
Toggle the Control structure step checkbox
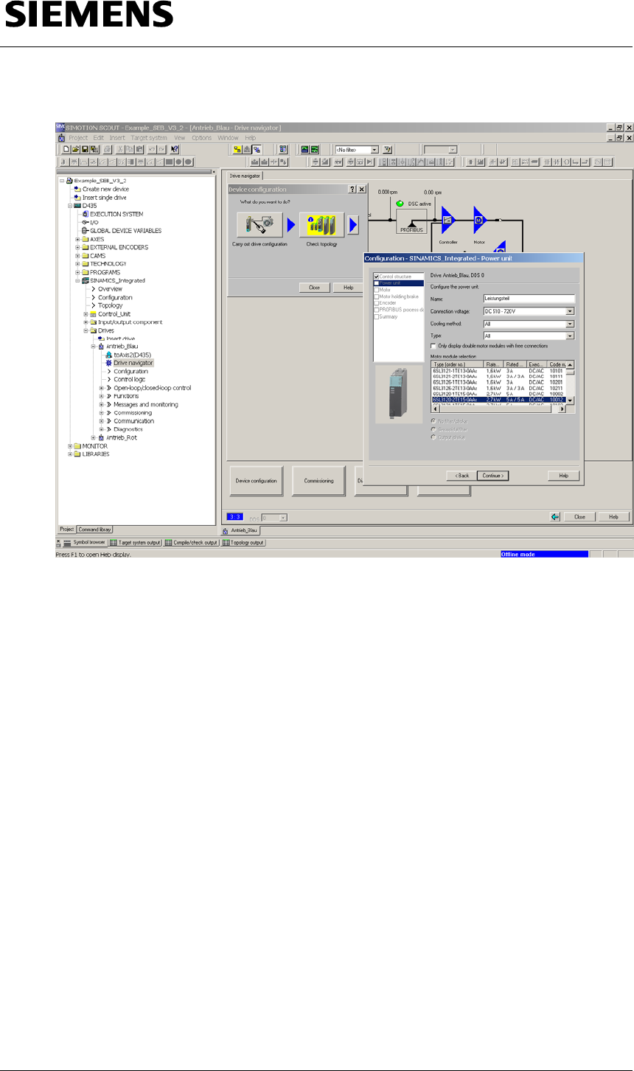(x=377, y=277)
